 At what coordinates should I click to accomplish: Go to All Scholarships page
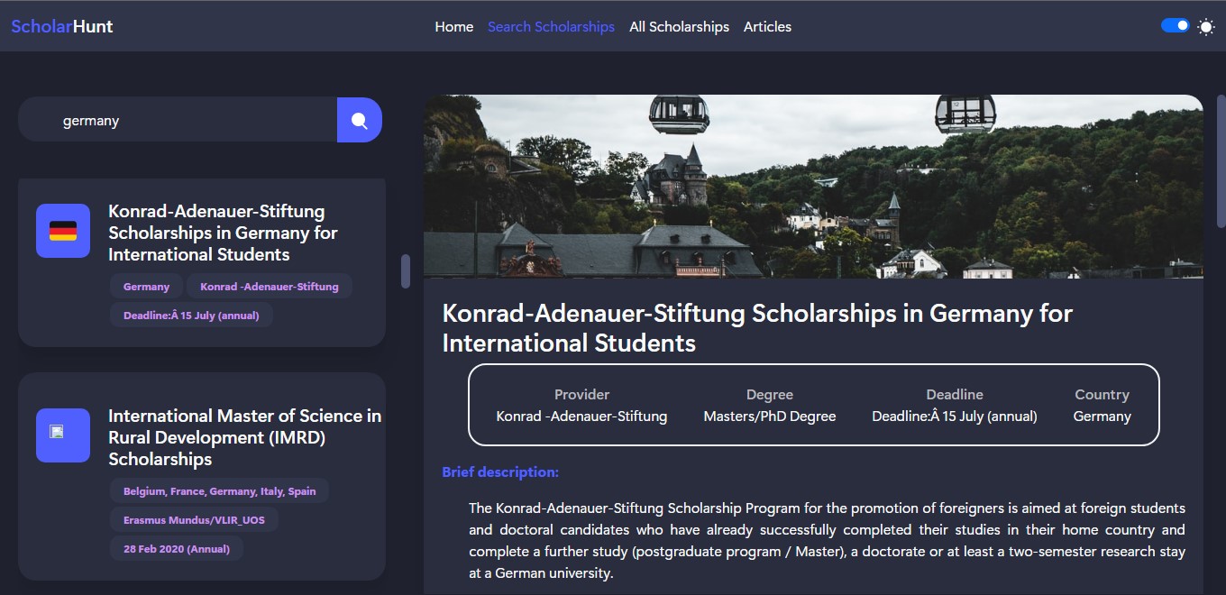[679, 27]
